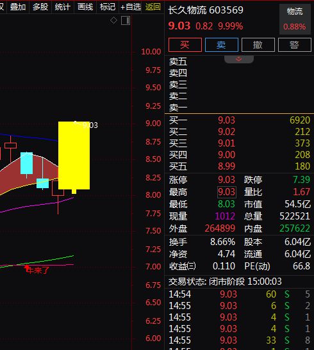
Task: Click the diamond icon above the chart
Action: point(113,20)
